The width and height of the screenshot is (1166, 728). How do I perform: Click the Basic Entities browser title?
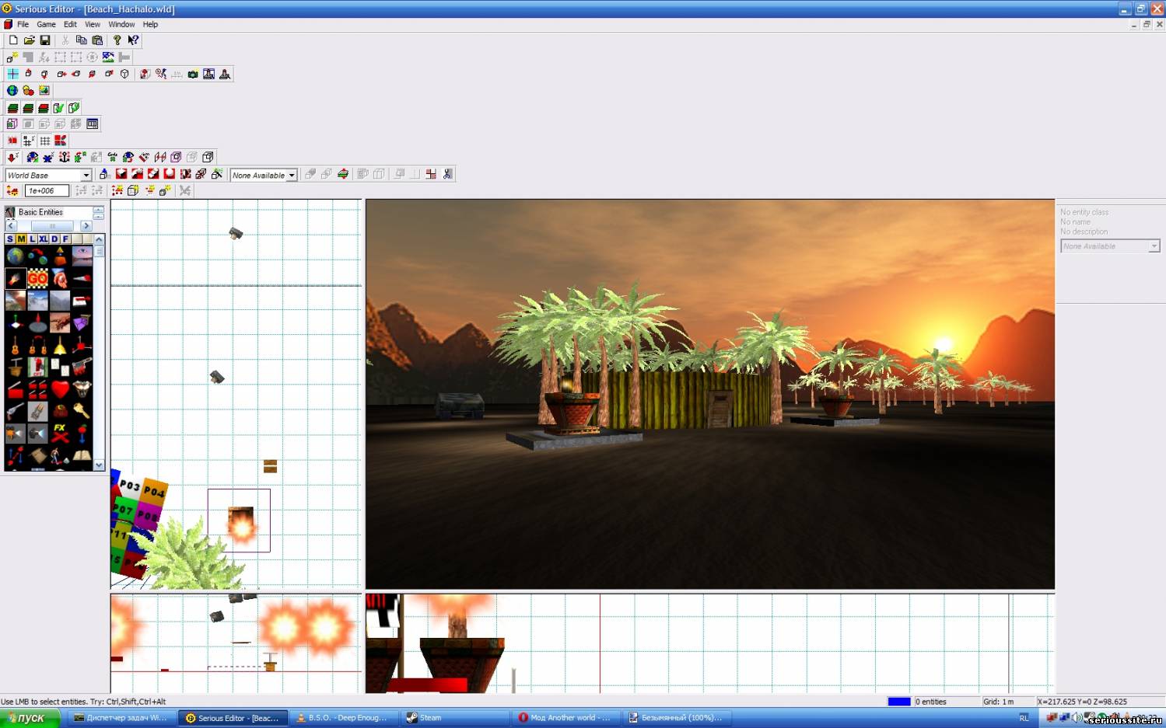tap(40, 212)
